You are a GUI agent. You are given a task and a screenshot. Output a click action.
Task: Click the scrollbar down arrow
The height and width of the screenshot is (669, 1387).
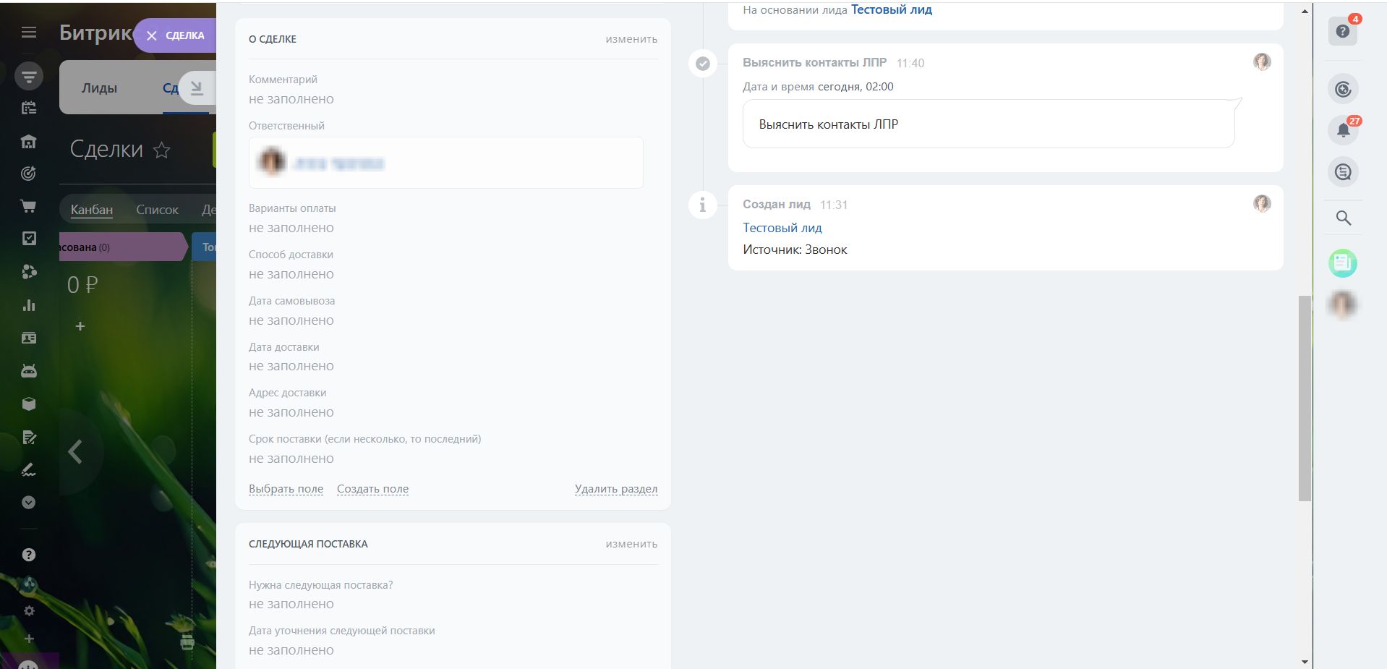pos(1305,662)
